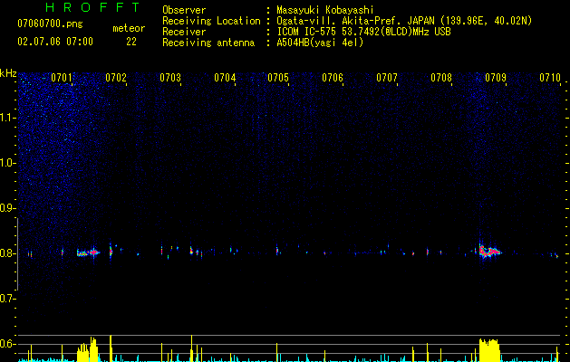Click the 0708 time marker
Image resolution: width=570 pixels, height=362 pixels.
click(x=441, y=78)
